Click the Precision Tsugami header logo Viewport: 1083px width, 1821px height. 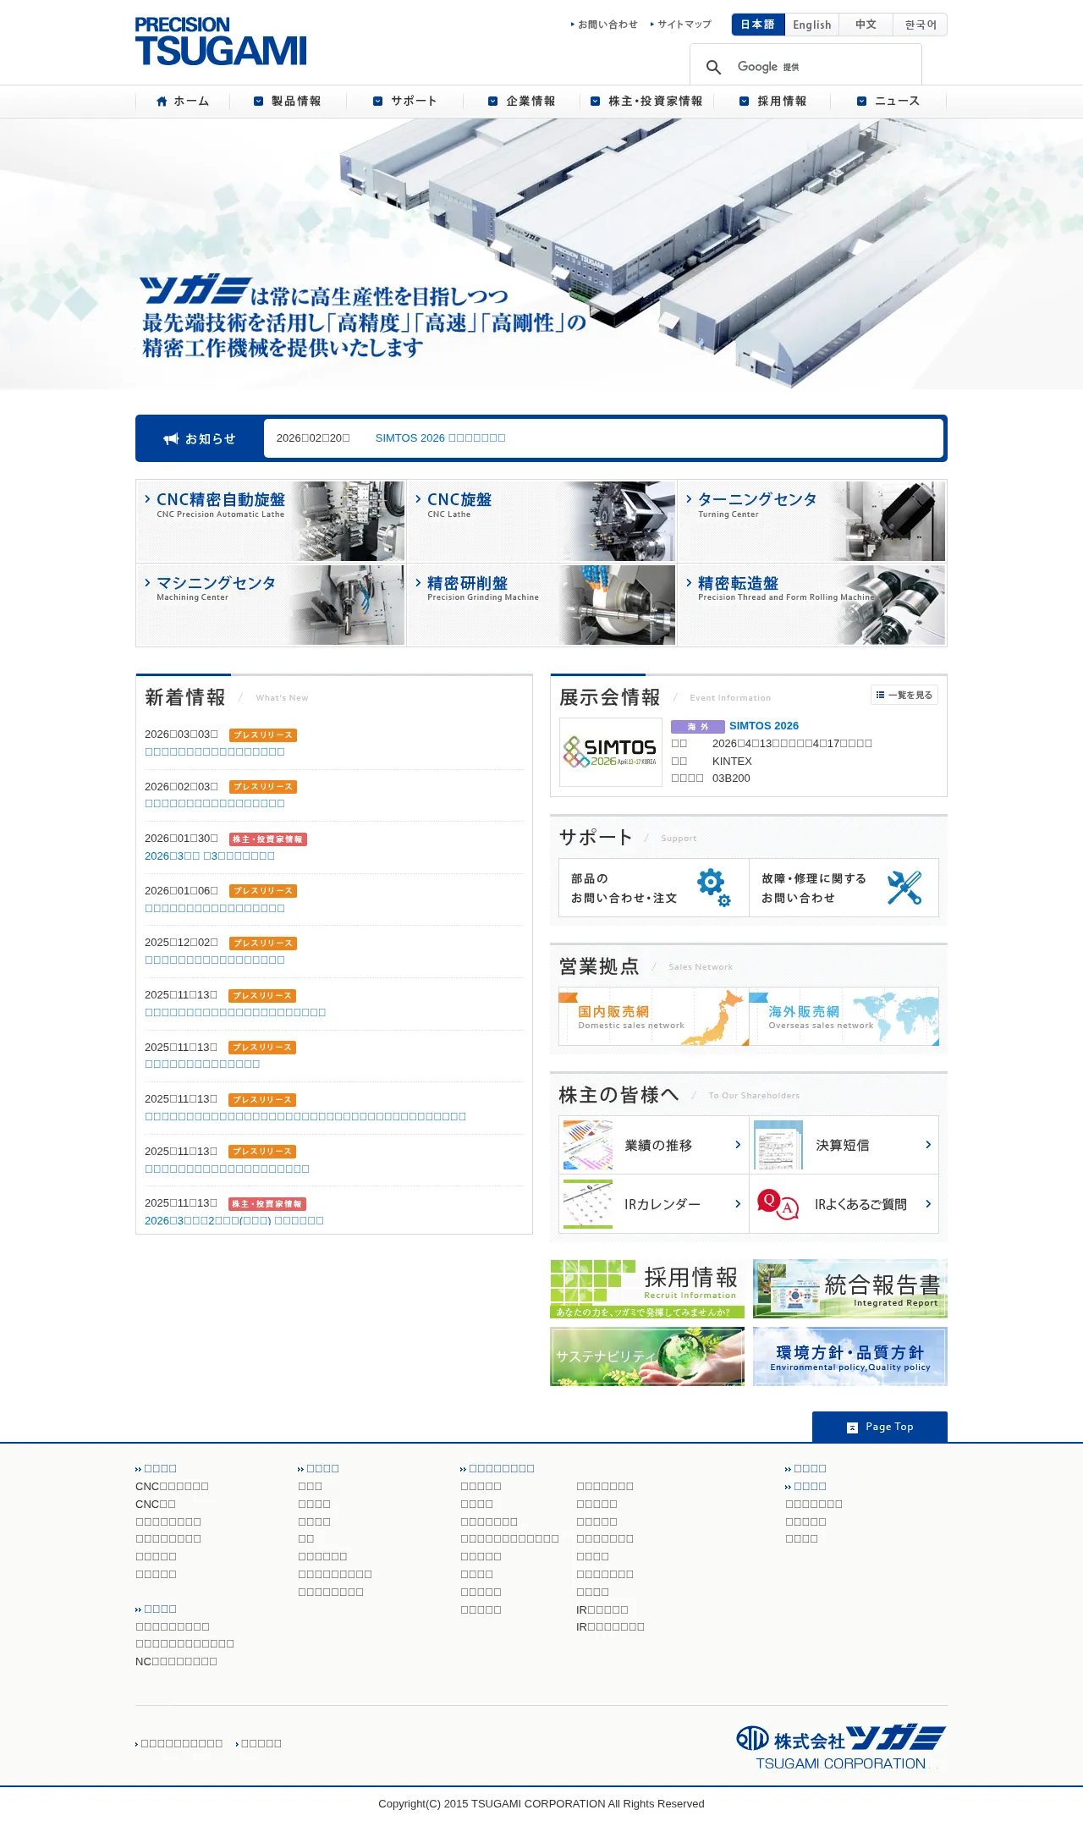pos(221,41)
